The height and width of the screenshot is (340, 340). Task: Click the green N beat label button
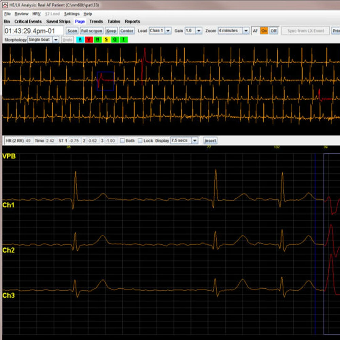98,40
